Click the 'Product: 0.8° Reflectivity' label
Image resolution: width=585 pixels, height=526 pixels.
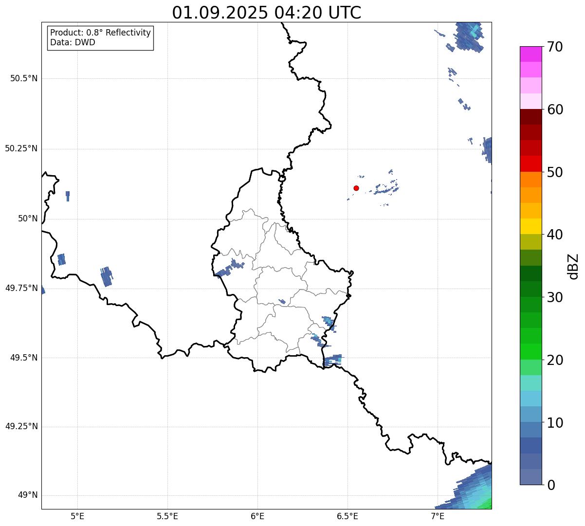click(x=101, y=33)
